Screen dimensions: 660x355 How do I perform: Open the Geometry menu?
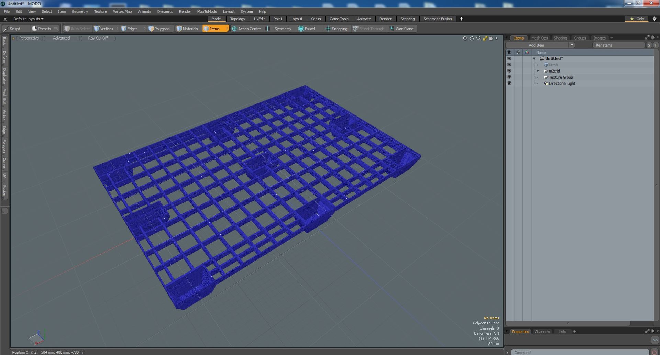point(80,11)
